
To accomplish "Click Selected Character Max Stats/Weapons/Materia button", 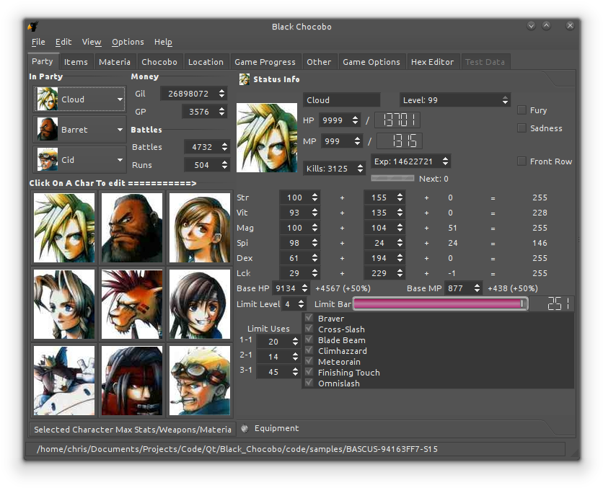I will click(x=133, y=429).
